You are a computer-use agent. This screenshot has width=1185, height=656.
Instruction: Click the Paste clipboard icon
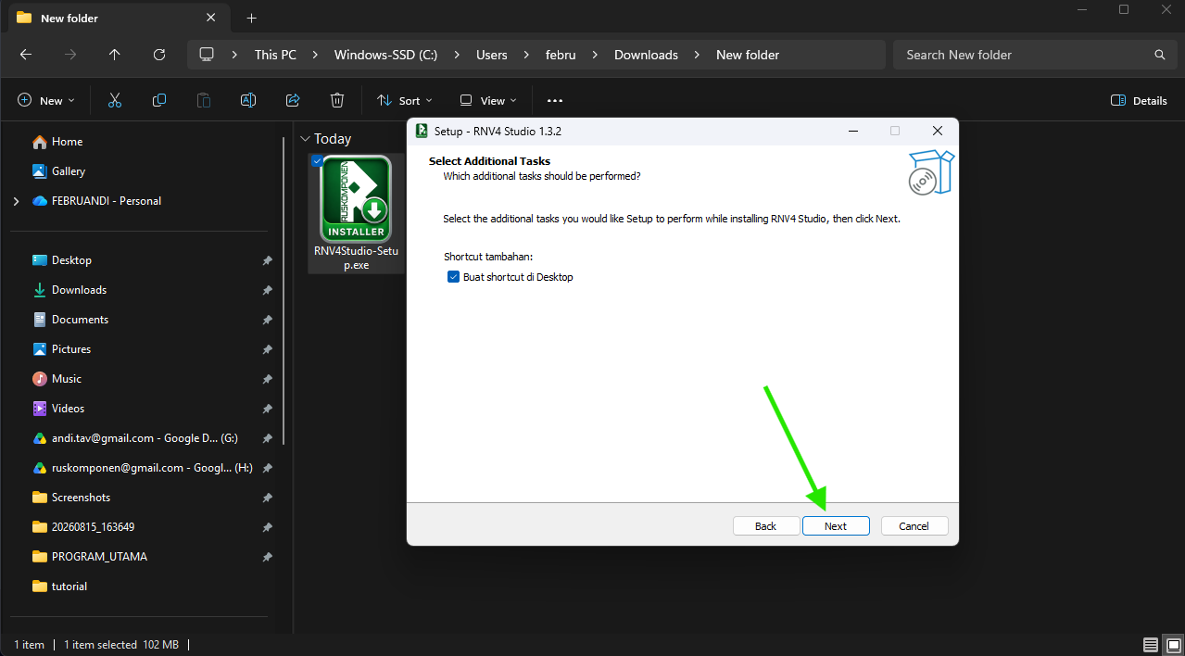coord(204,100)
